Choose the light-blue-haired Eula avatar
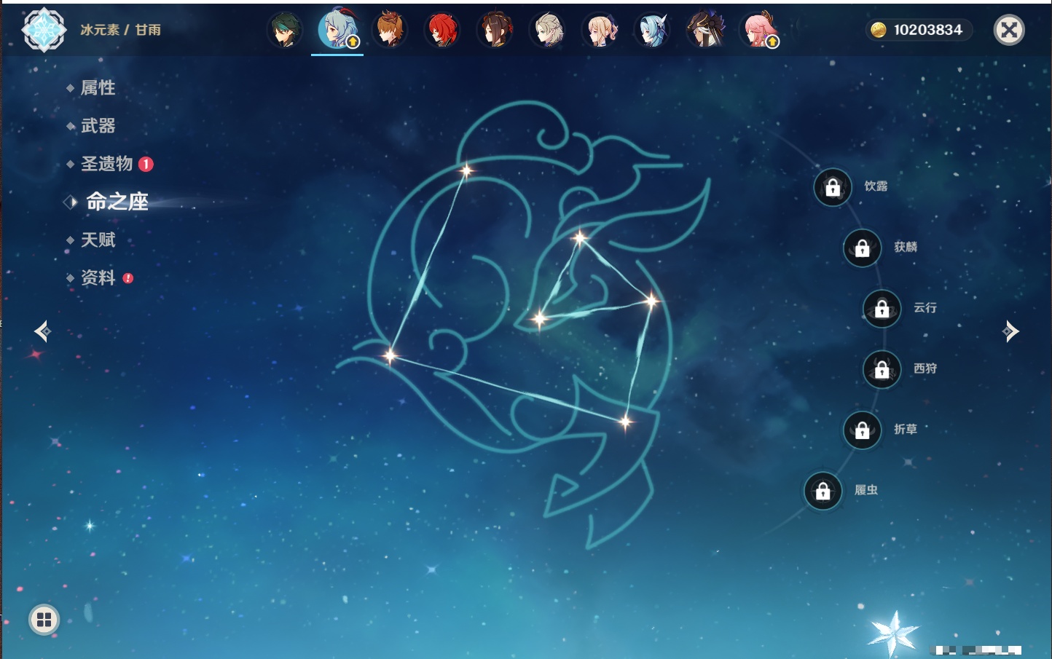The image size is (1052, 659). 653,31
